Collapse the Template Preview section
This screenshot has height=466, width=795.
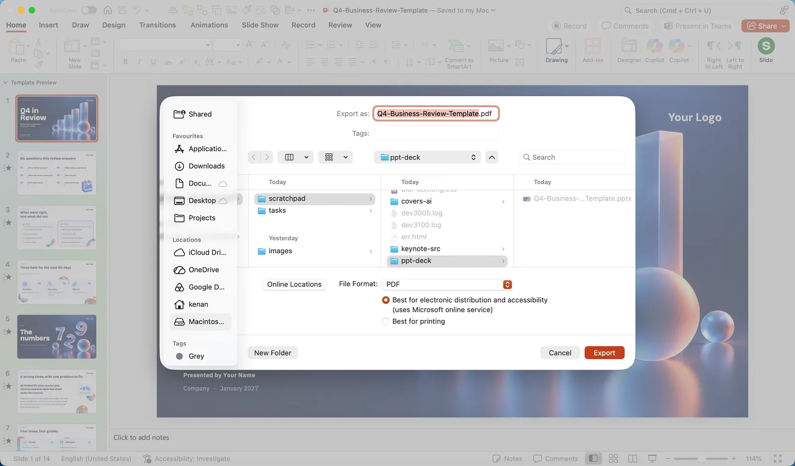[x=5, y=82]
